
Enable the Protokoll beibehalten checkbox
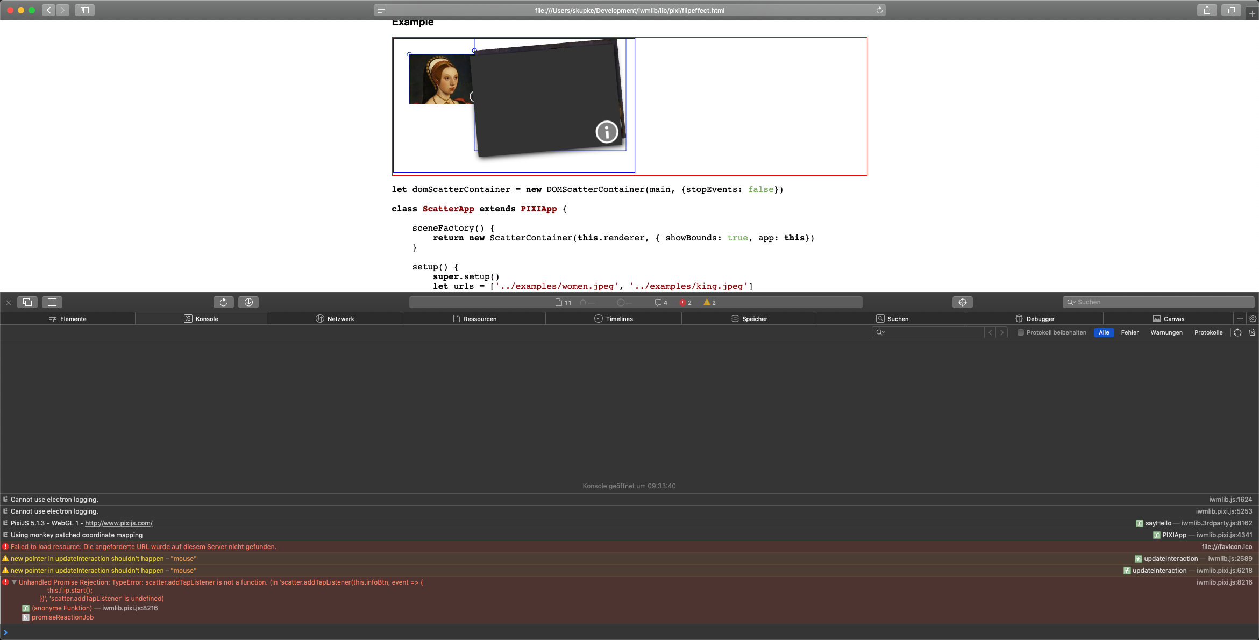point(1020,332)
